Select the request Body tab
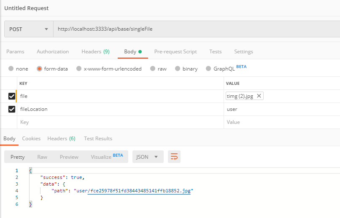This screenshot has width=340, height=218. tap(133, 52)
